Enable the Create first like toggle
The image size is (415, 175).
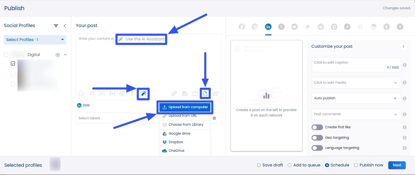(317, 127)
